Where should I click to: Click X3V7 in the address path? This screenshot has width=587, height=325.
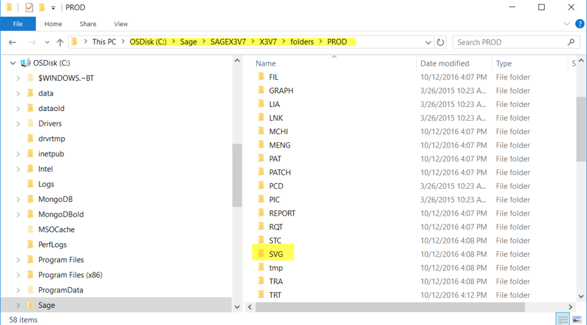pos(268,42)
